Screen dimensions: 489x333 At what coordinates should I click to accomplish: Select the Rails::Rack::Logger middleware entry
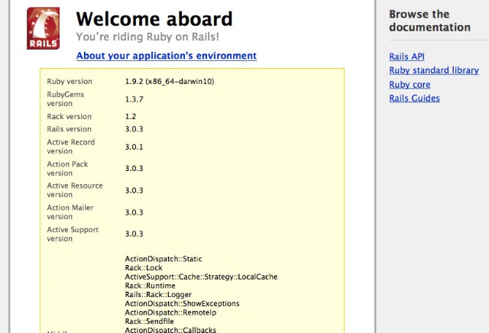[158, 295]
